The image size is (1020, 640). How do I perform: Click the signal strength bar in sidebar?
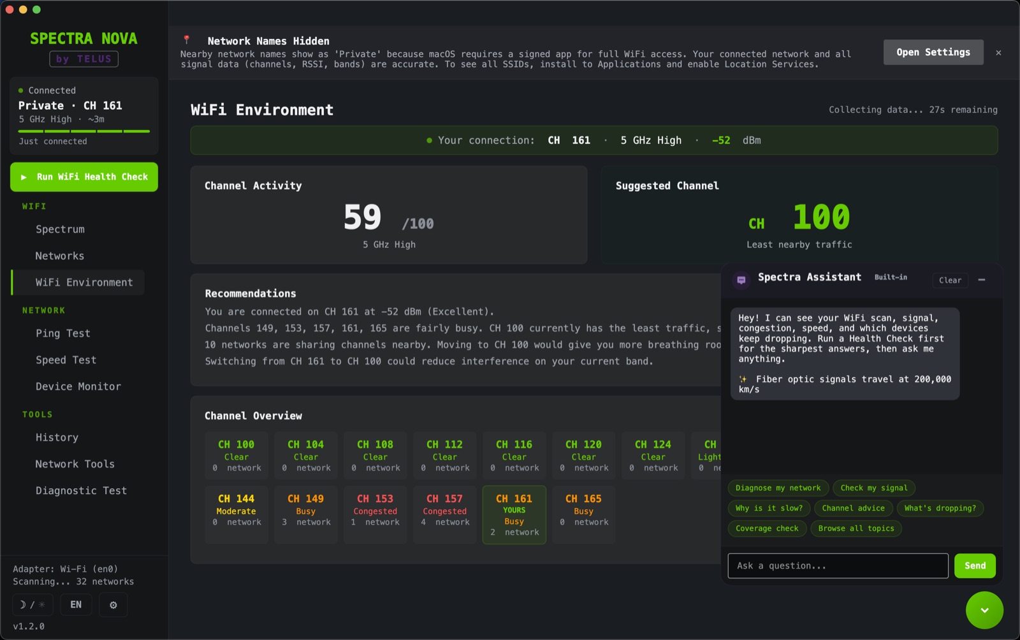click(x=84, y=131)
